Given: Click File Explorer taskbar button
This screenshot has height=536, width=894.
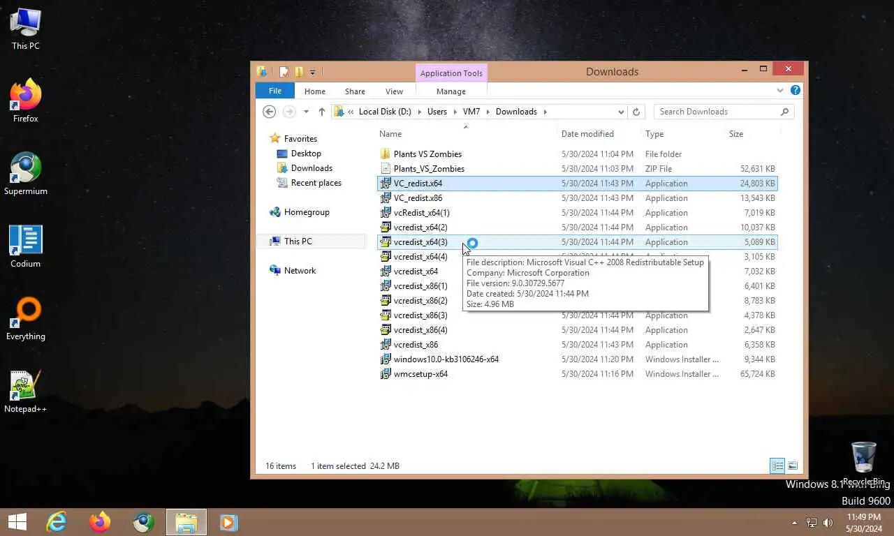Looking at the screenshot, I should point(186,522).
